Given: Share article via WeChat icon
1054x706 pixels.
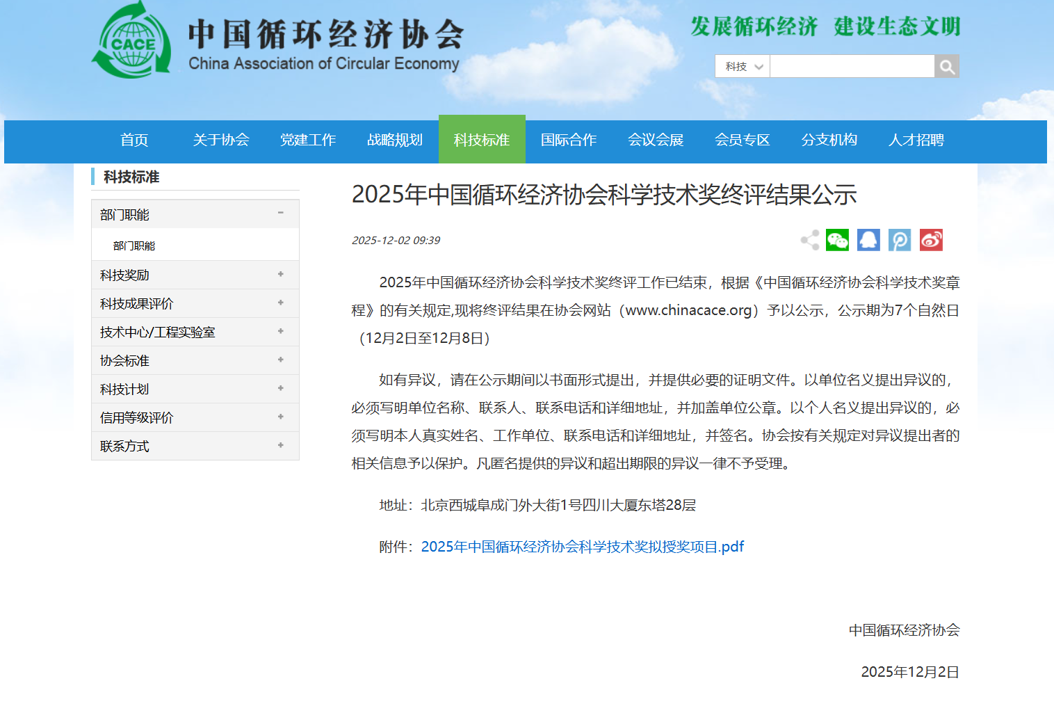Looking at the screenshot, I should 837,240.
